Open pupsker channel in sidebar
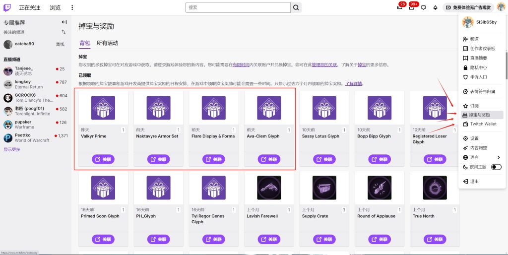 point(36,125)
